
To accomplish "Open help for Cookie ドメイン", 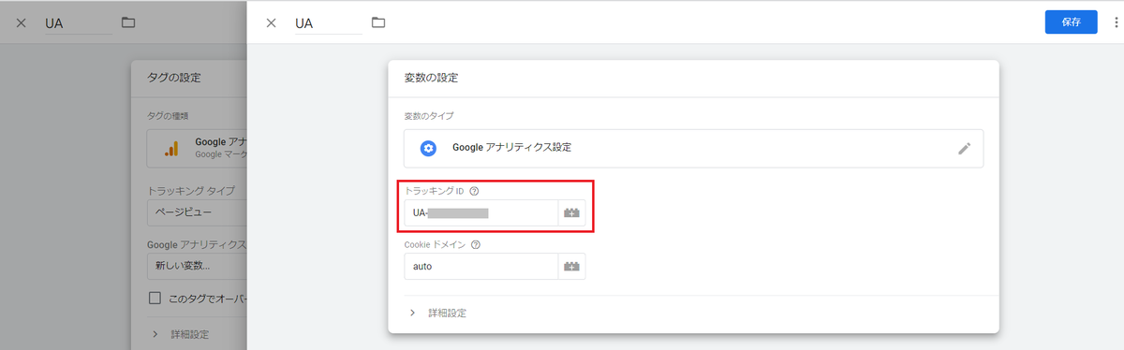I will point(476,245).
